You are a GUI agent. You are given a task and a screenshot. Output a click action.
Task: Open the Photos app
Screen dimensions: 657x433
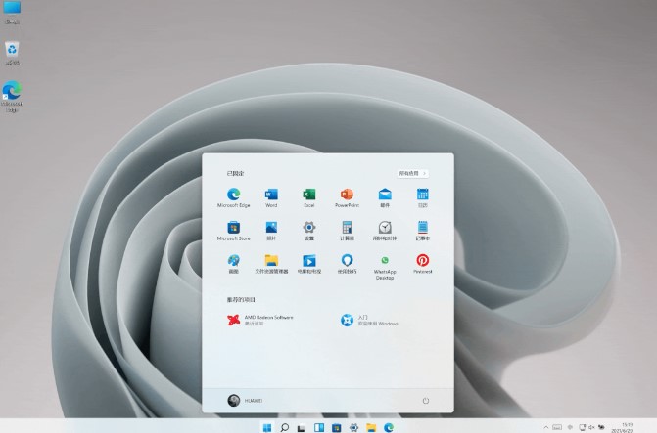pos(271,228)
